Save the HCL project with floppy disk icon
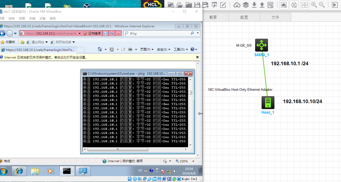 (197, 5)
